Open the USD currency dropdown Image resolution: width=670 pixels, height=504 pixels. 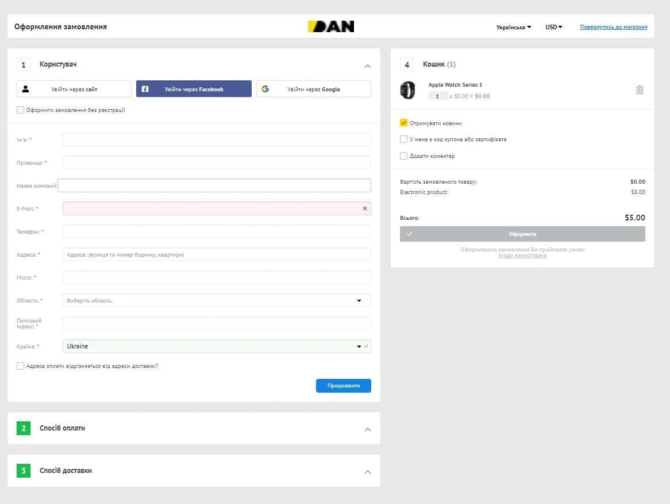[x=553, y=27]
